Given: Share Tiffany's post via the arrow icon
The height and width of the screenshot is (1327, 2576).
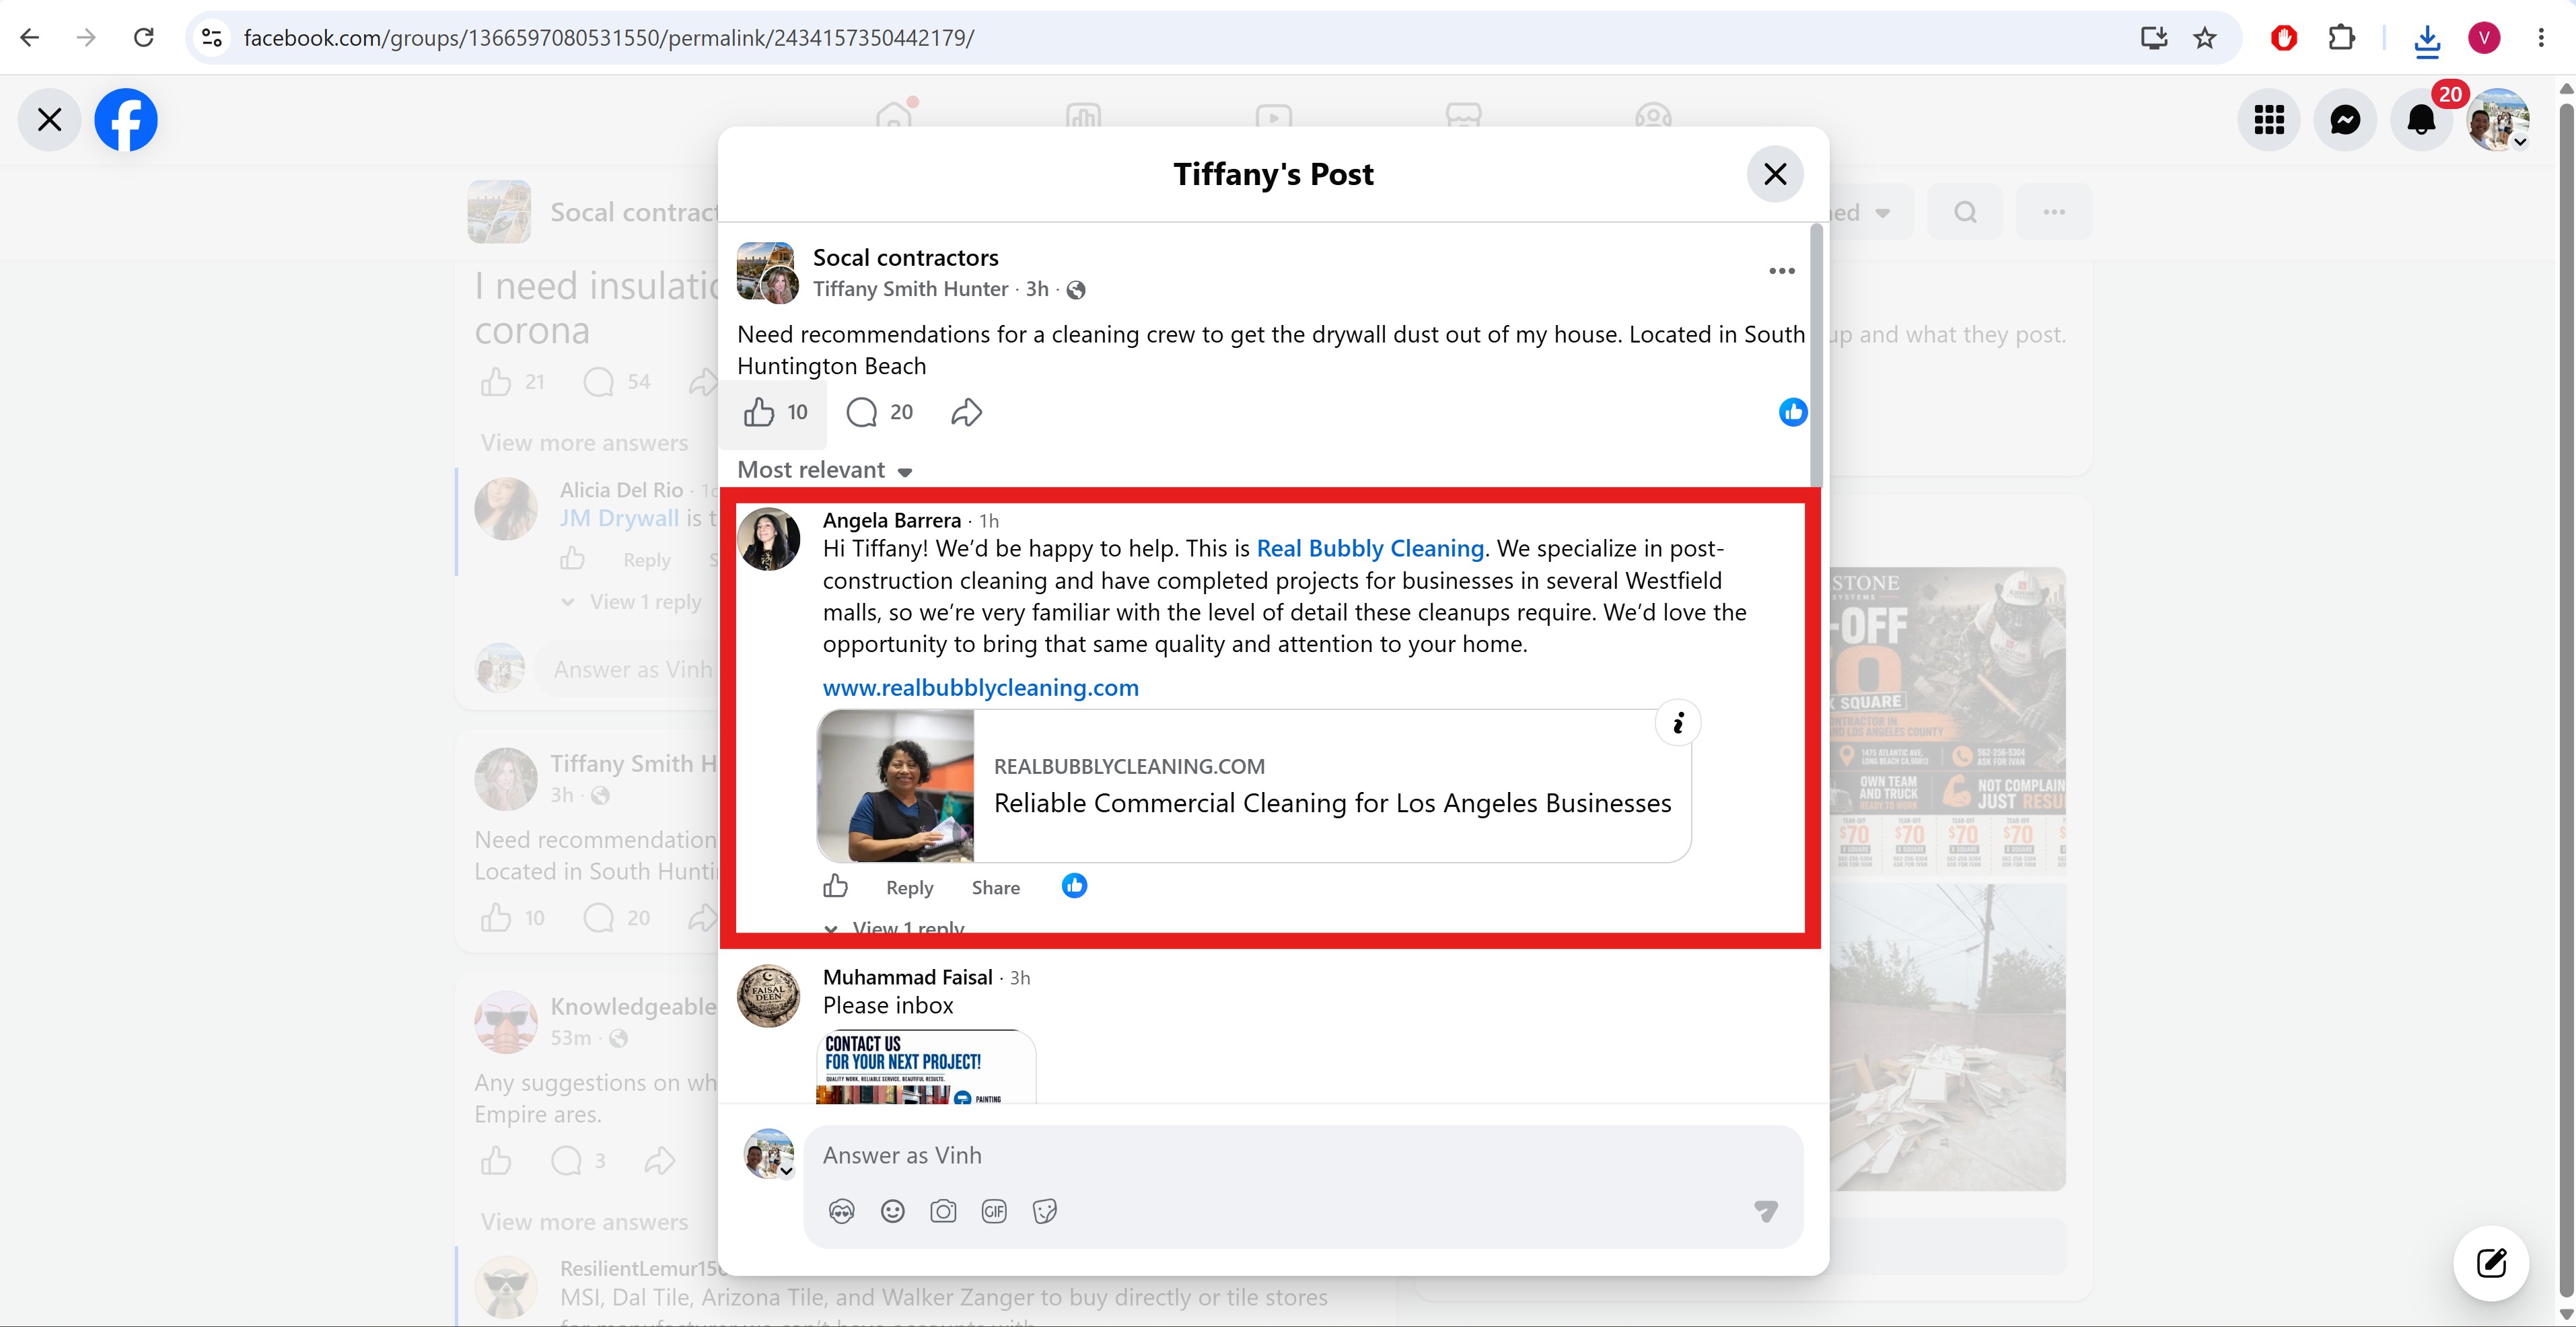Looking at the screenshot, I should (x=966, y=412).
